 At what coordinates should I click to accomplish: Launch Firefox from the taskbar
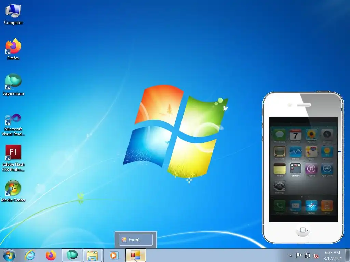tap(51, 255)
